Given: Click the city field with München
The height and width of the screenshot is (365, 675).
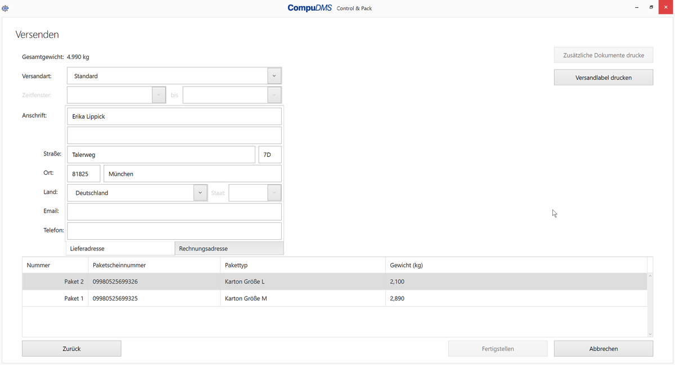Looking at the screenshot, I should pyautogui.click(x=192, y=174).
